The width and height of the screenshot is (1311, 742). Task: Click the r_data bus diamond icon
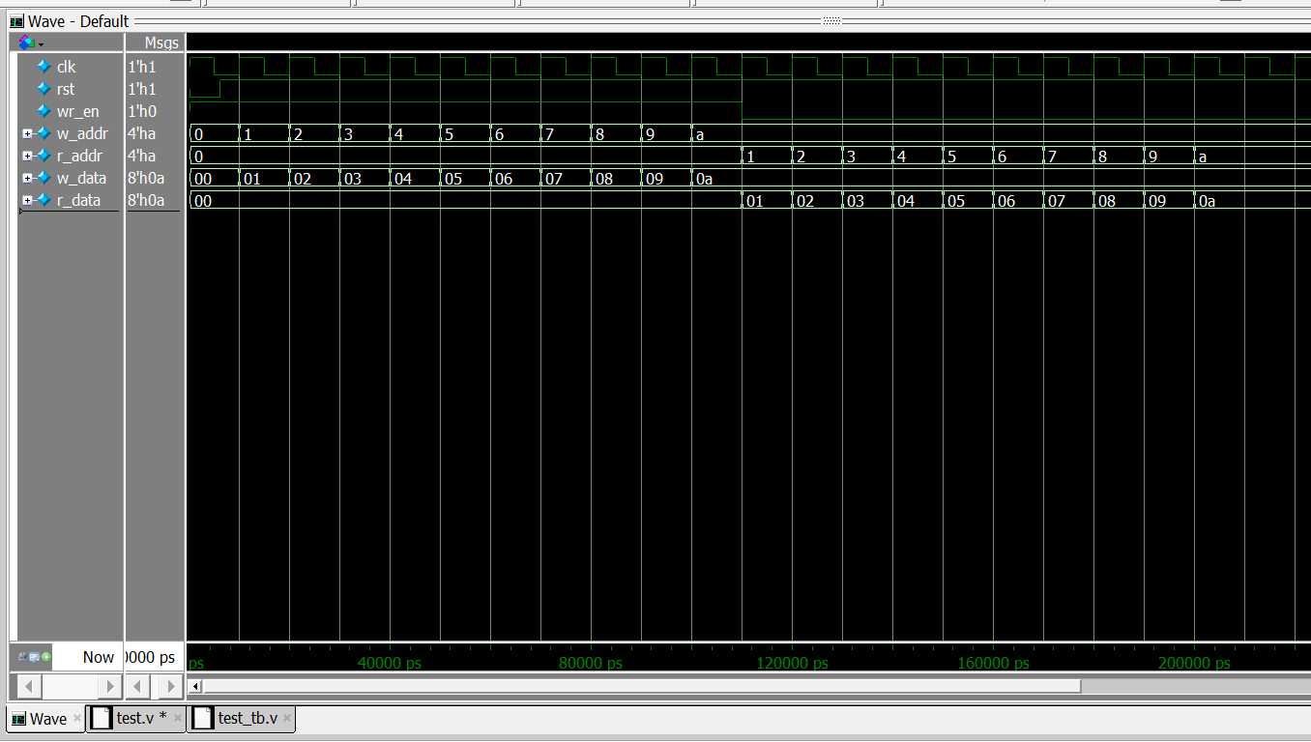tap(44, 200)
